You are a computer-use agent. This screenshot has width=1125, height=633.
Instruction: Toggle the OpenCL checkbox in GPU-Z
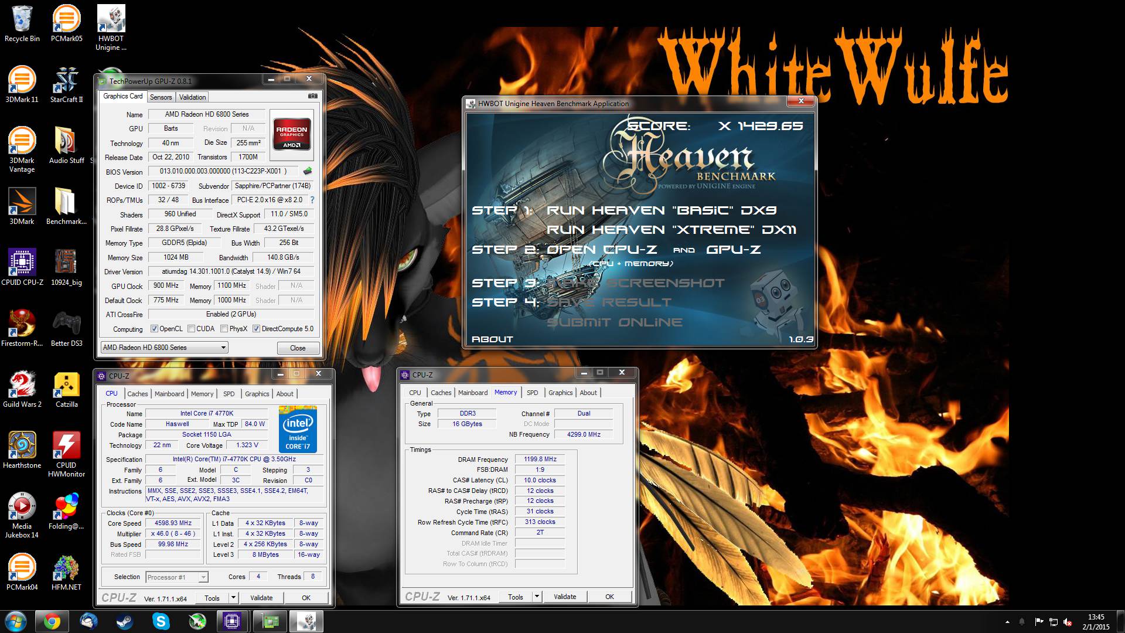coord(154,329)
